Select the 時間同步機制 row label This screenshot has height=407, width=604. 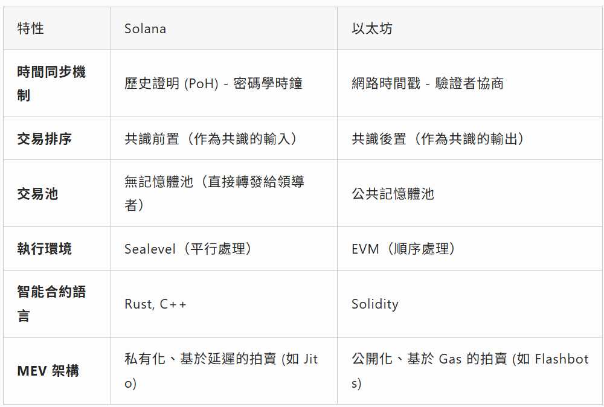tap(51, 83)
